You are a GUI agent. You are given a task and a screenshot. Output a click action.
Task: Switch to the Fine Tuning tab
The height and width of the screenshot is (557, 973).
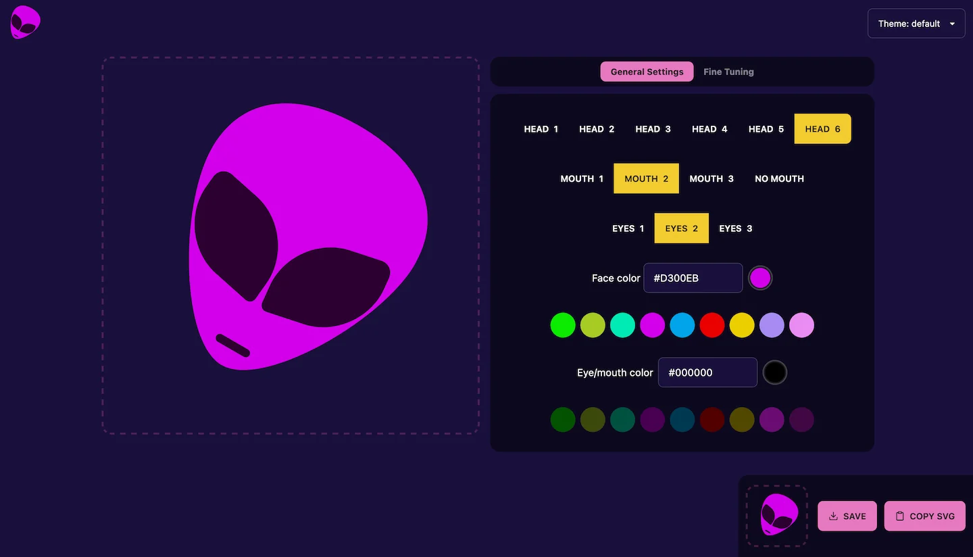[728, 72]
